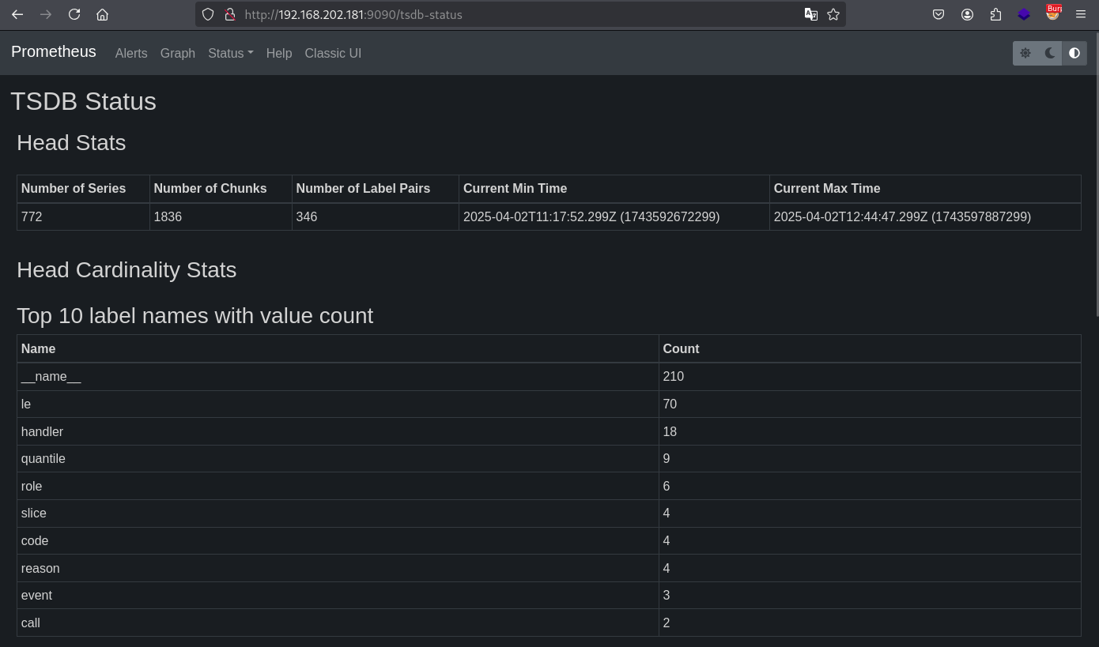1099x647 pixels.
Task: Open the Firefox hamburger menu
Action: (1081, 14)
